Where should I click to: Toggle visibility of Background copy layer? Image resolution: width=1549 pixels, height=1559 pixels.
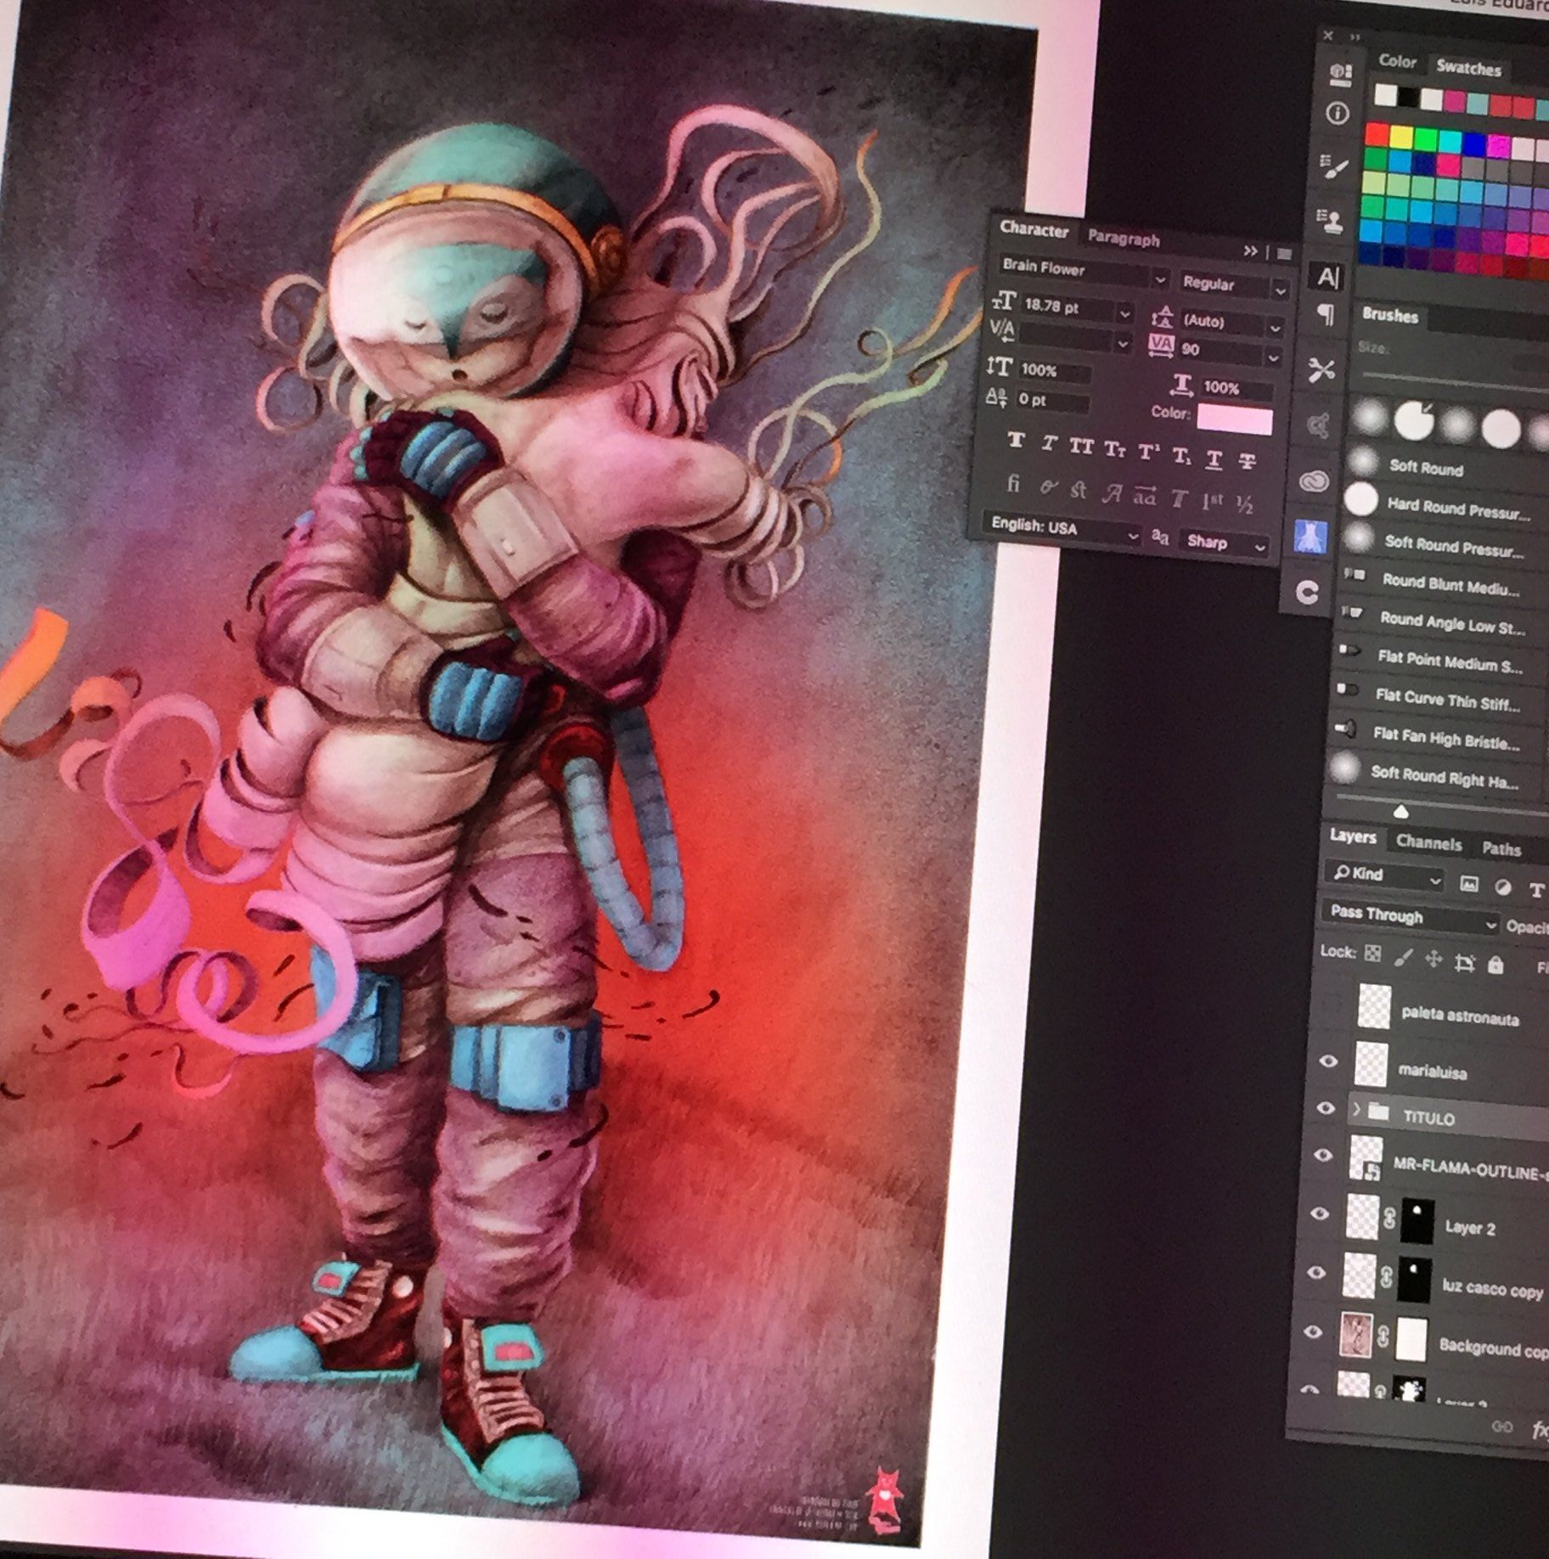tap(1314, 1332)
